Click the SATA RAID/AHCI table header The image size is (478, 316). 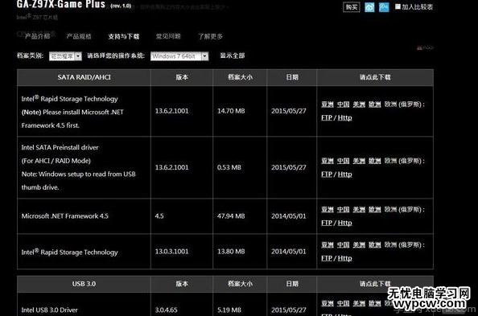tap(84, 77)
